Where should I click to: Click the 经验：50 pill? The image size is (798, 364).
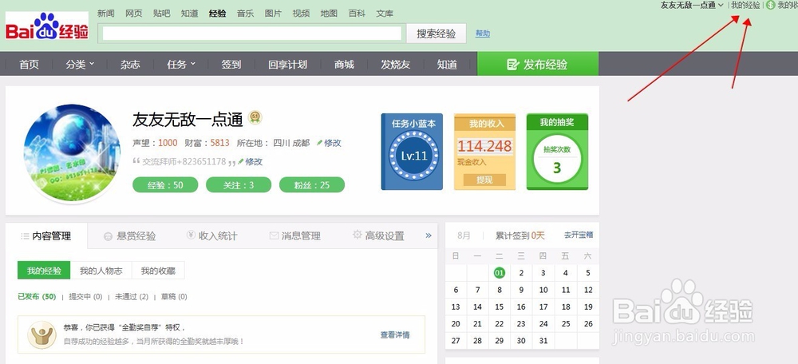165,185
